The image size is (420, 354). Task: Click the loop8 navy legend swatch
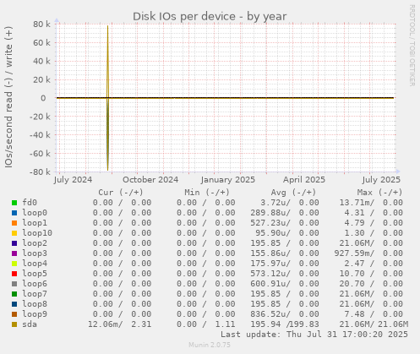(14, 304)
